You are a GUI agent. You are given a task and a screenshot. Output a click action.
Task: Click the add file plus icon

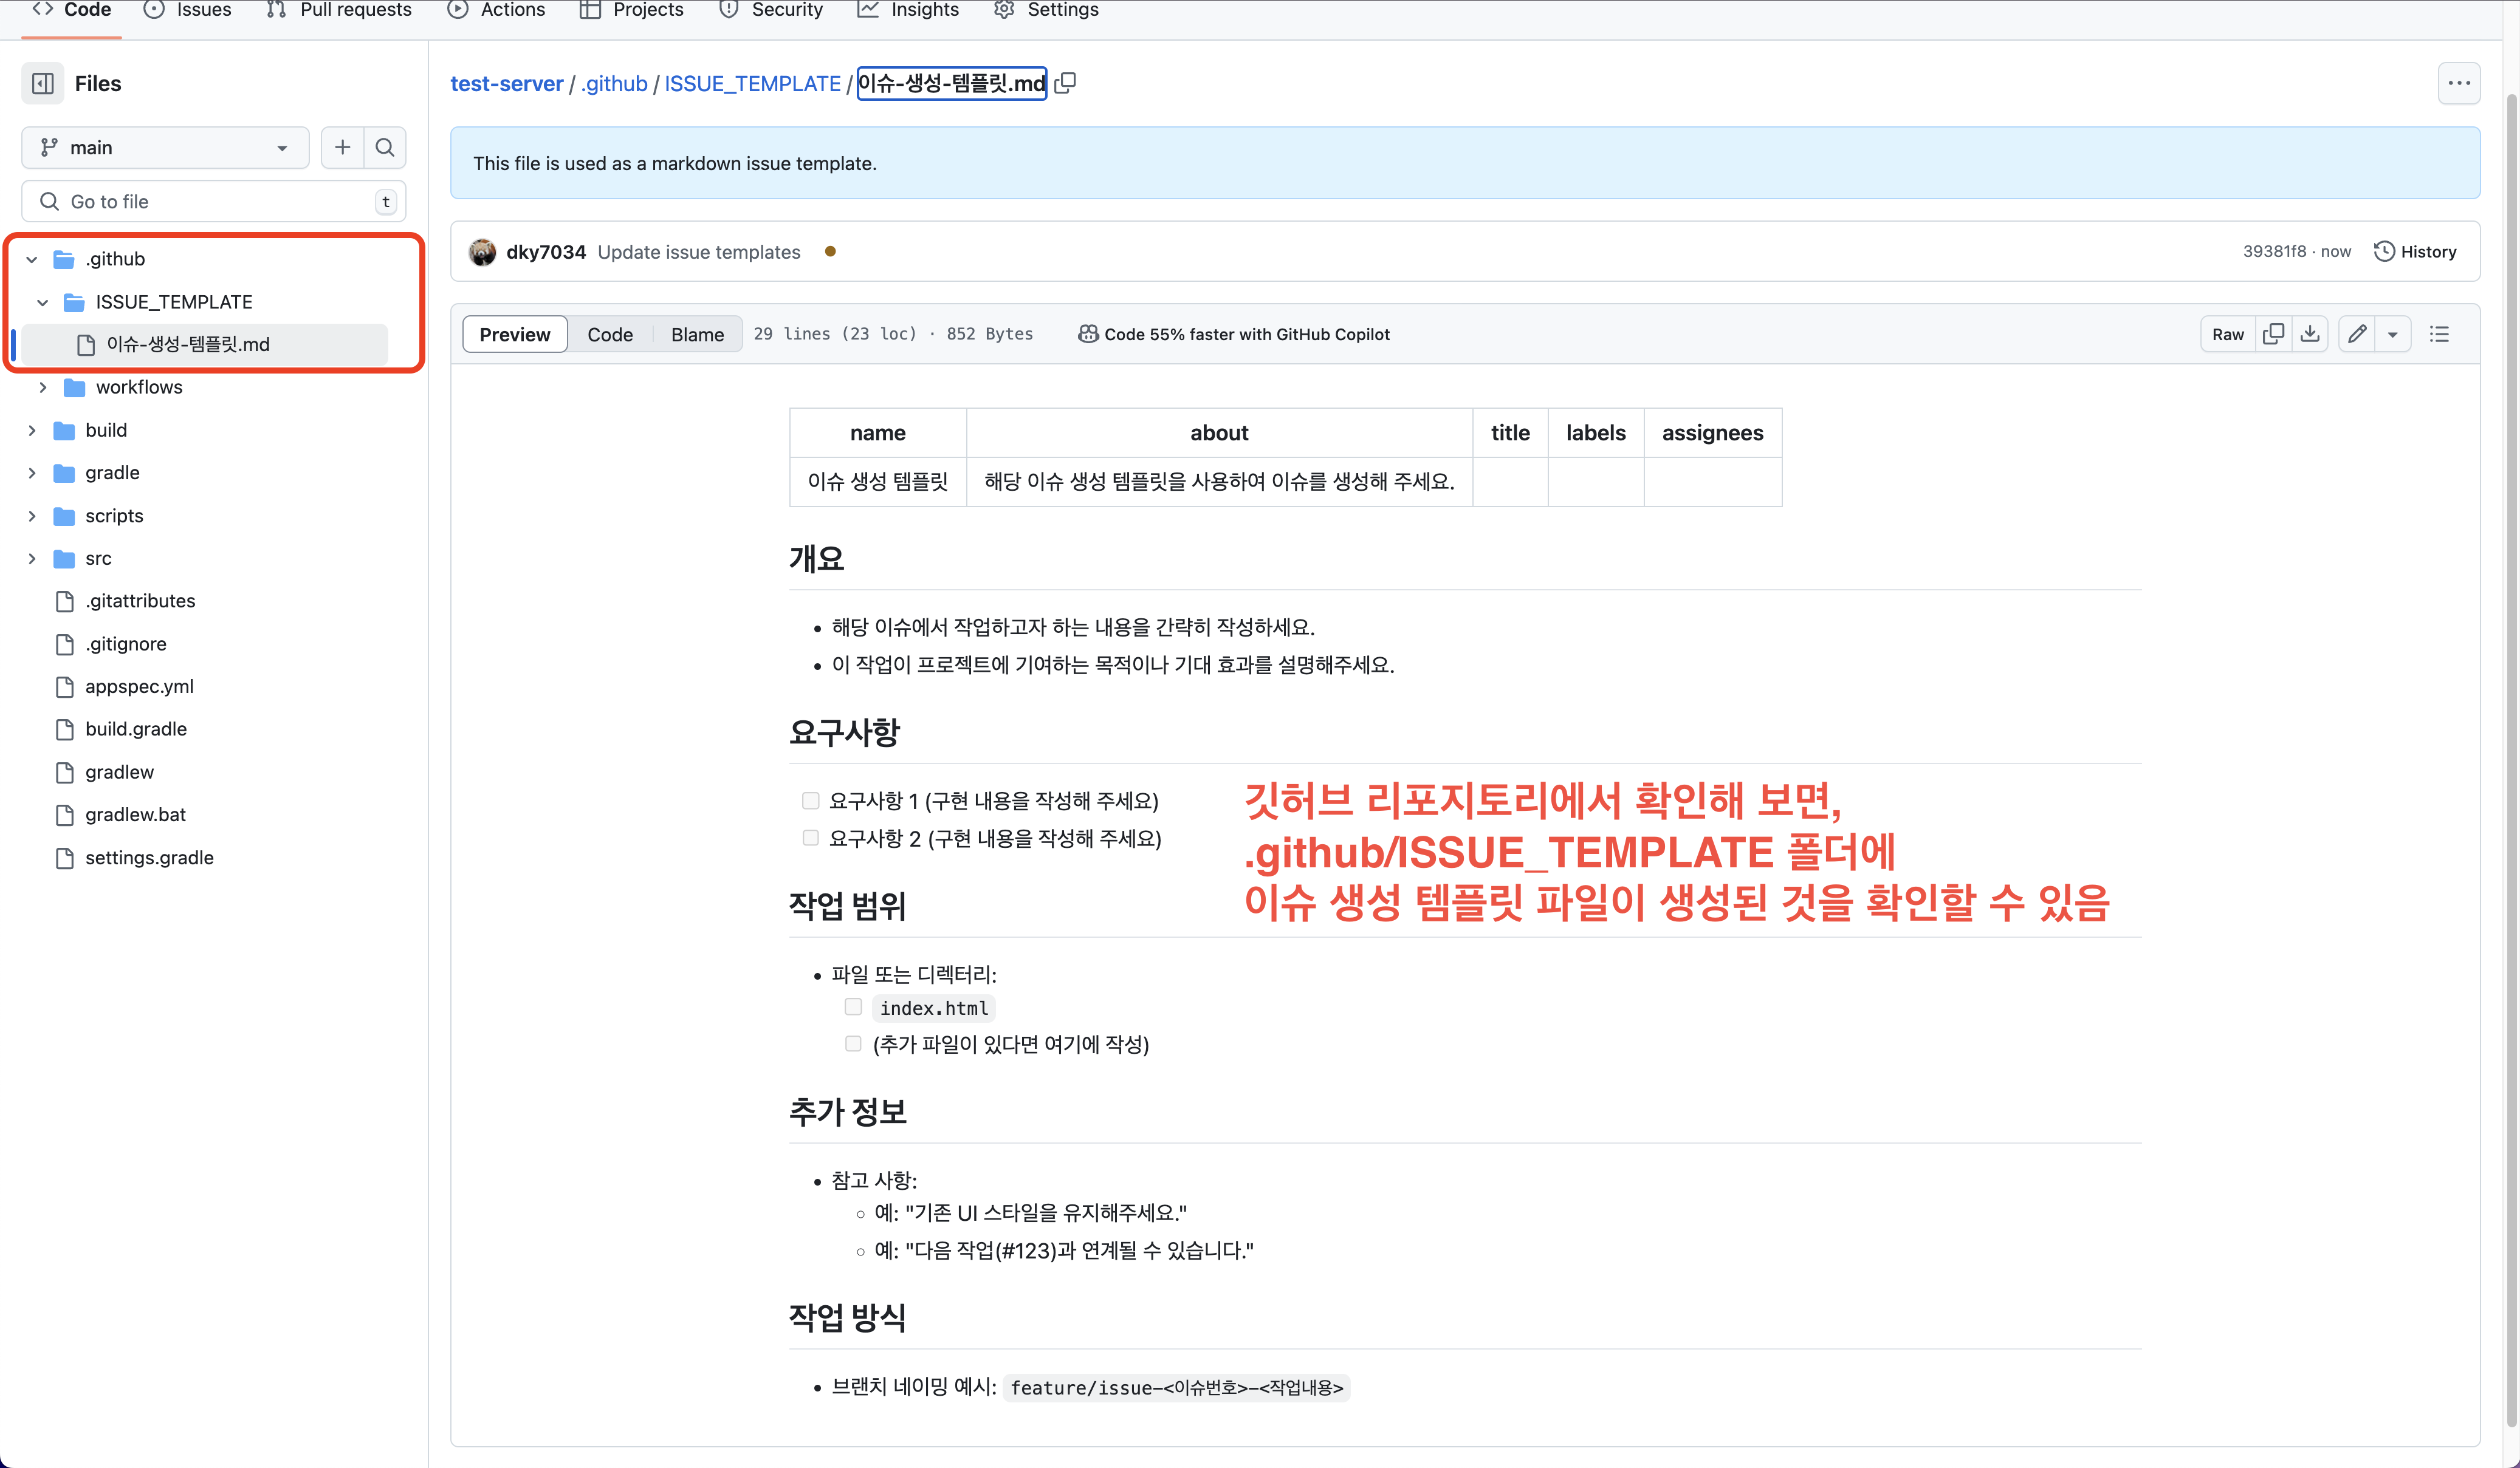click(x=342, y=147)
